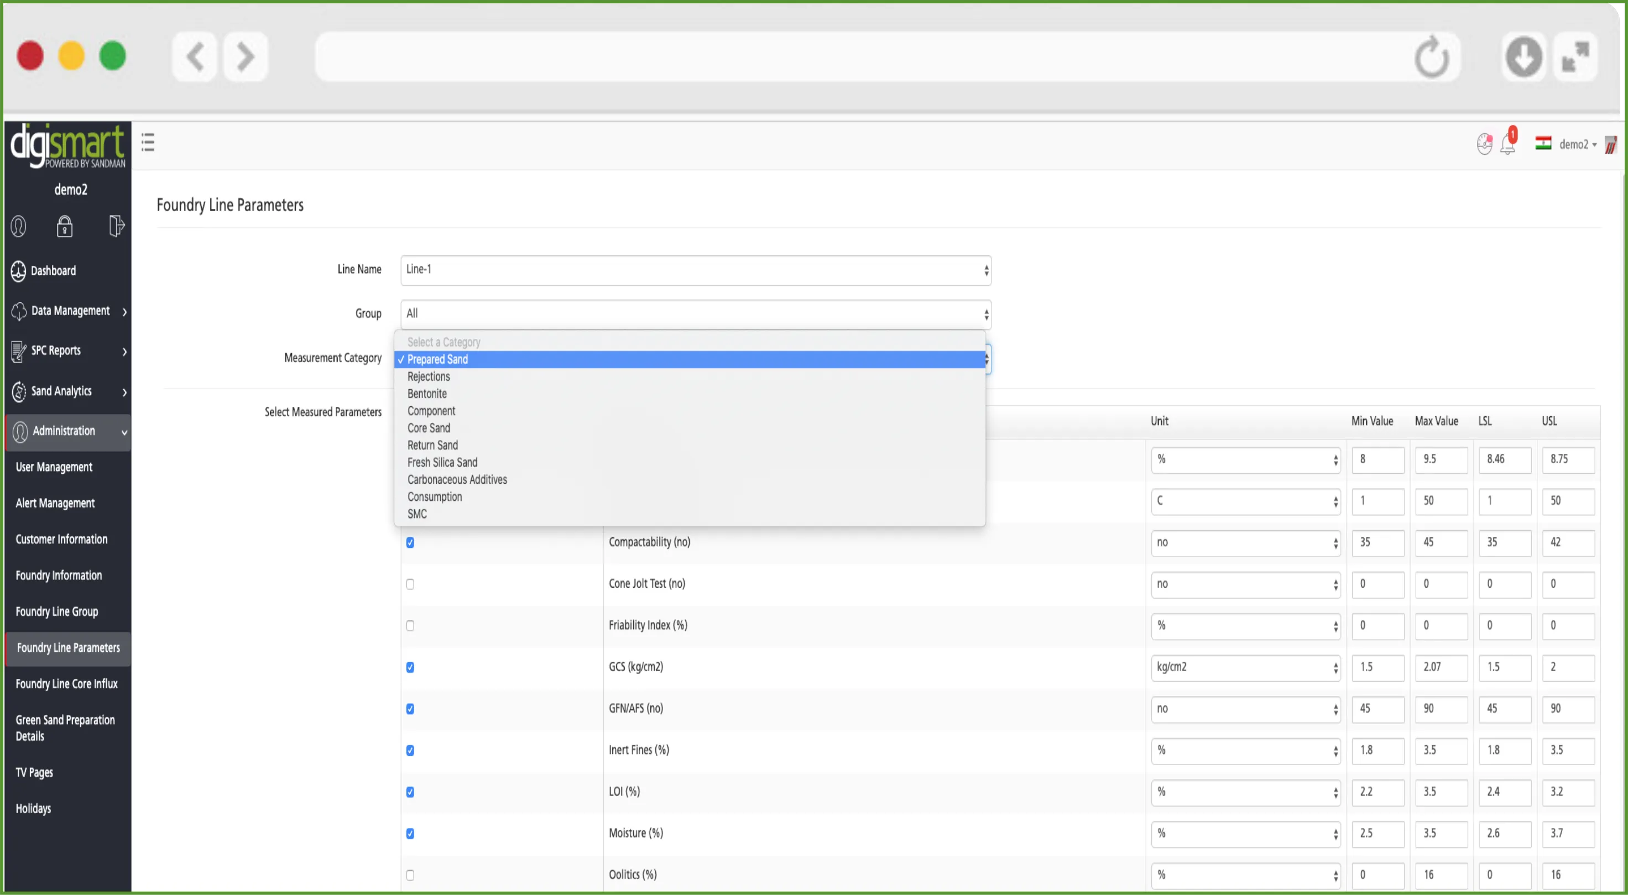Click the hamburger menu toggle icon
The height and width of the screenshot is (895, 1628).
pyautogui.click(x=148, y=142)
